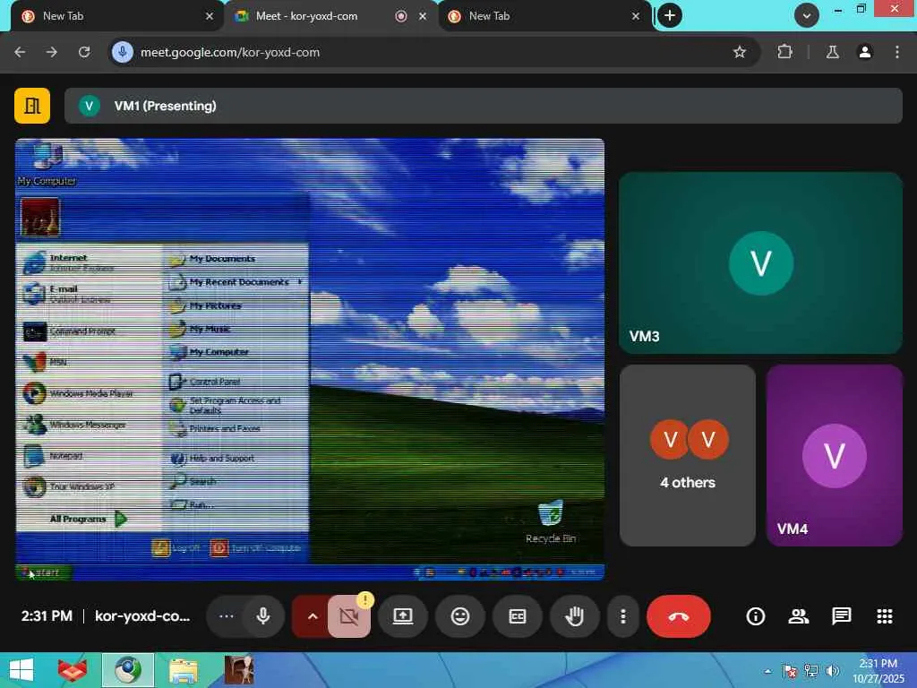Screen dimensions: 917x688
Task: Select the VM1 (Presenting) banner
Action: pyautogui.click(x=483, y=106)
